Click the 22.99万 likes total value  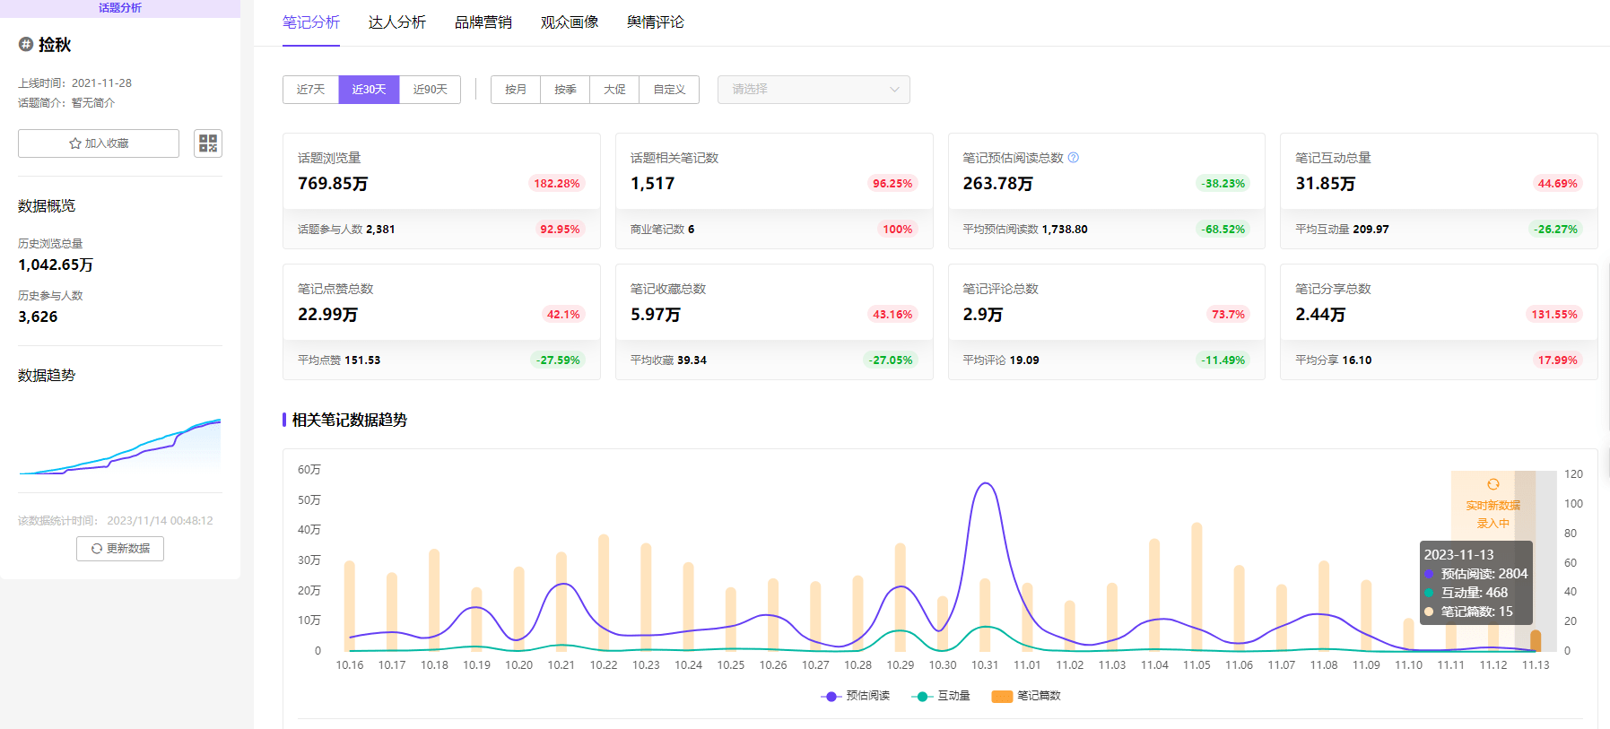tap(327, 314)
